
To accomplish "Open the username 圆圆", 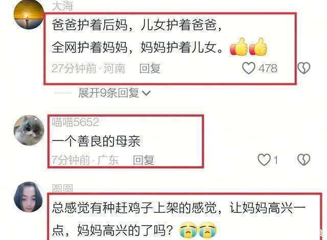I will tap(62, 188).
